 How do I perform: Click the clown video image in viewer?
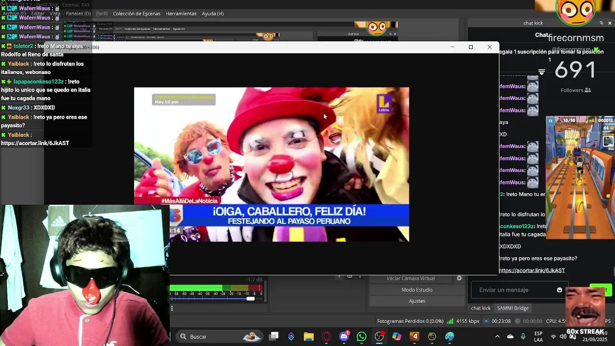(x=271, y=164)
